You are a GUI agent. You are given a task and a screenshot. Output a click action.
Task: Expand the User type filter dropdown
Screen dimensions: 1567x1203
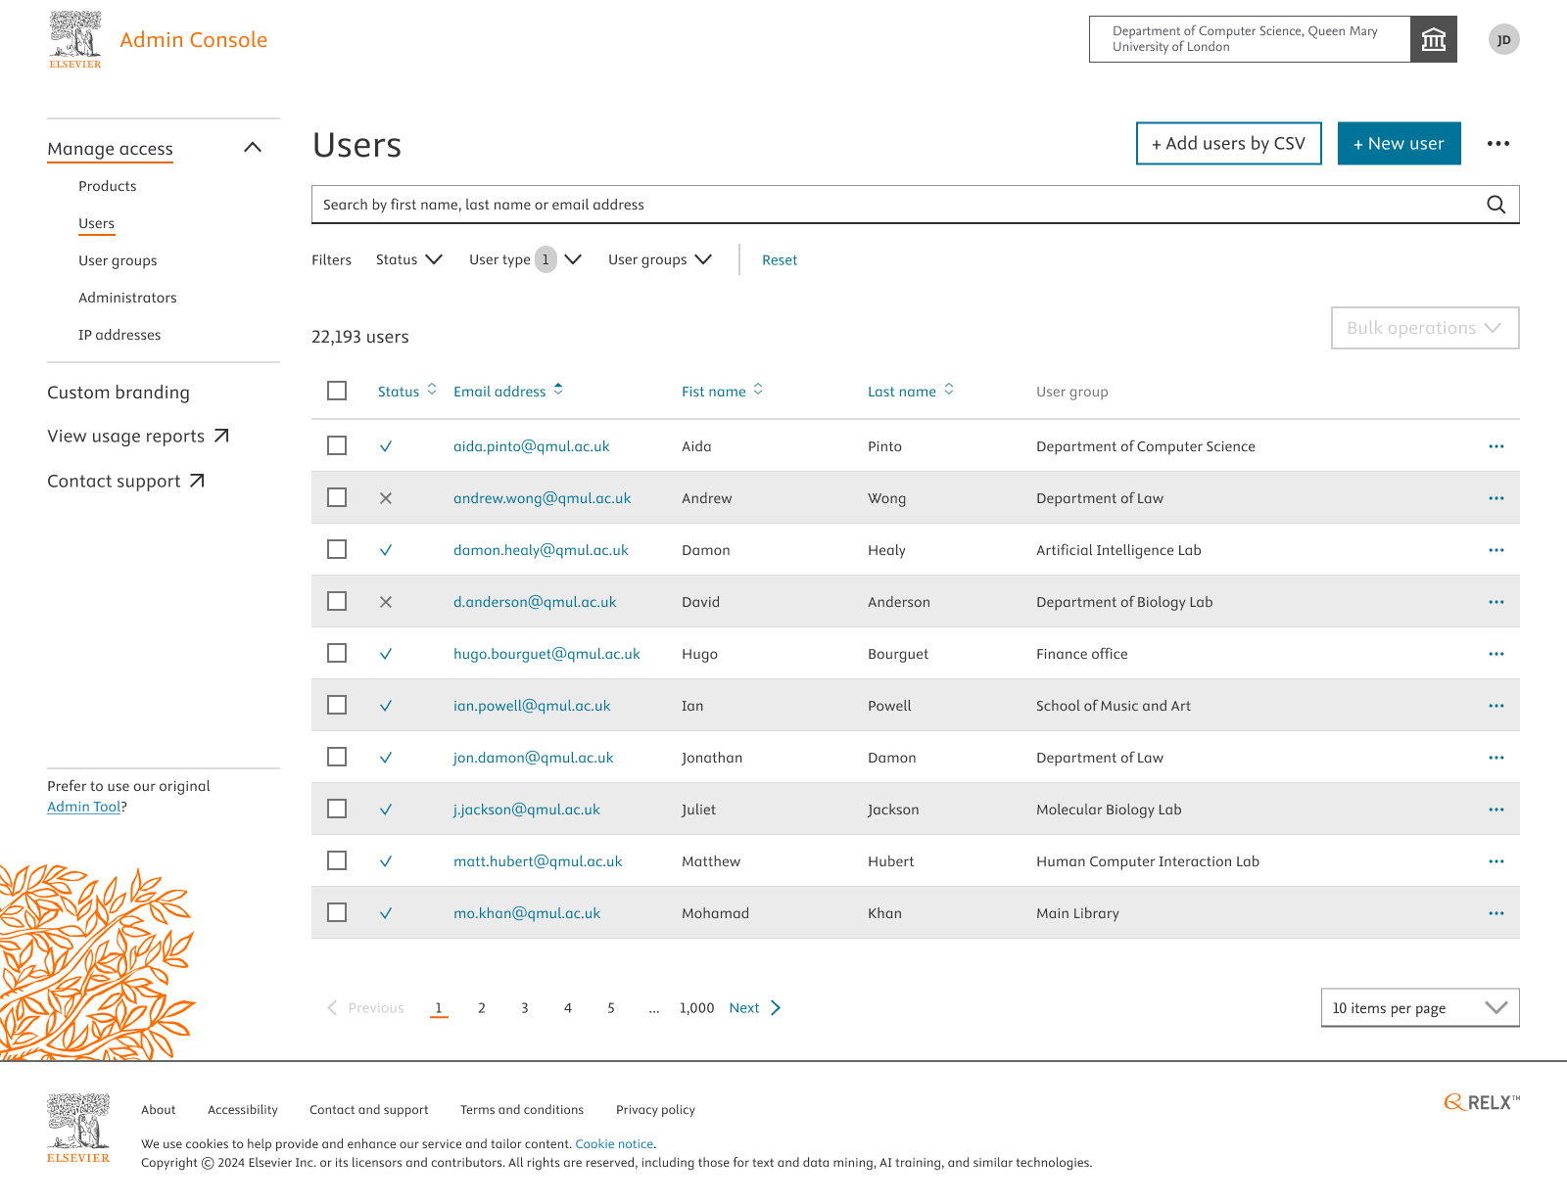point(526,259)
